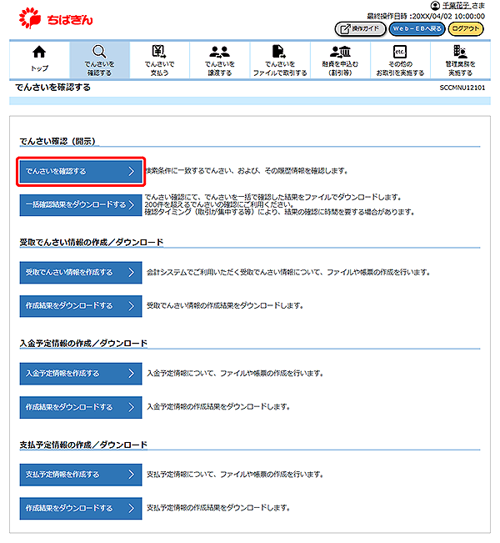Click the screen ID SCCMNU12101 text
500x543 pixels.
coord(462,88)
